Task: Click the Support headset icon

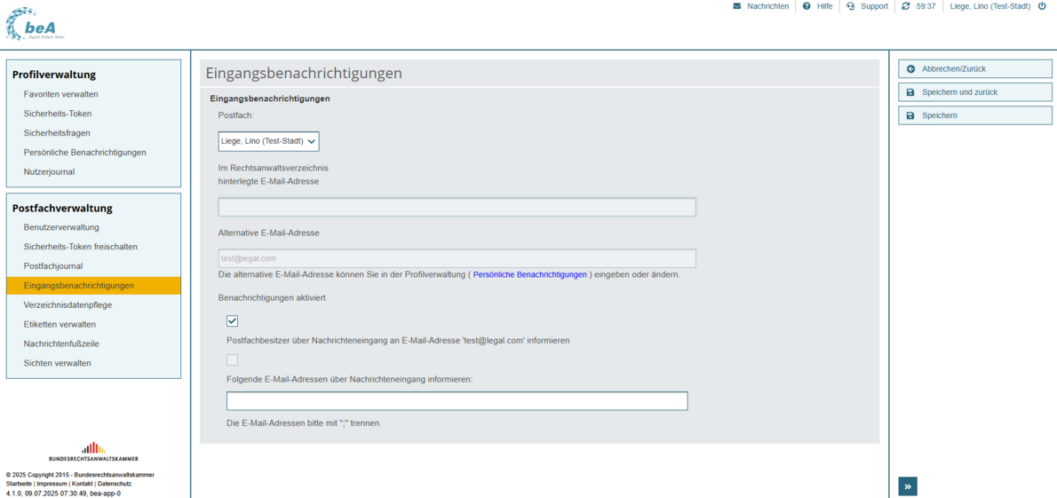Action: 850,6
